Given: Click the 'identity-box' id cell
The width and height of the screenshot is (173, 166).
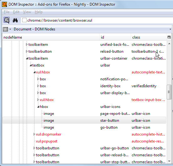Looking at the screenshot, I should (110, 86).
